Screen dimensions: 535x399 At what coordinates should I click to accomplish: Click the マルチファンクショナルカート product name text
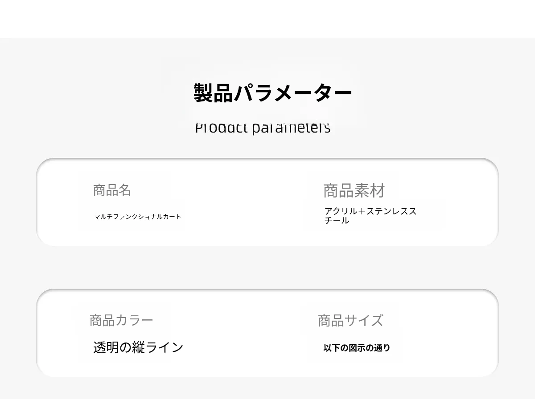(137, 217)
